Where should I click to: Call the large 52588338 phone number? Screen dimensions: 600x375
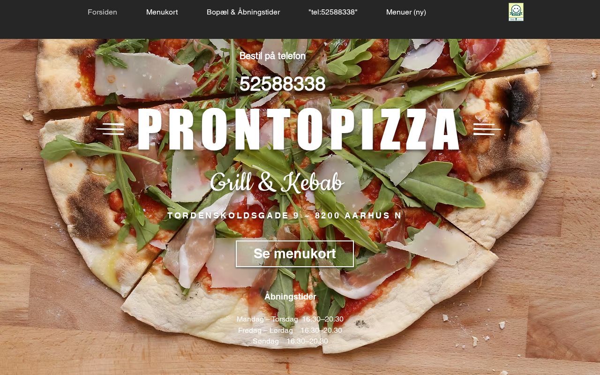[x=282, y=84]
